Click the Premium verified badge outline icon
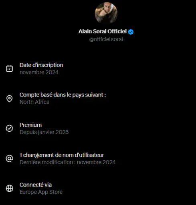Image resolution: width=196 pixels, height=205 pixels. (10, 129)
